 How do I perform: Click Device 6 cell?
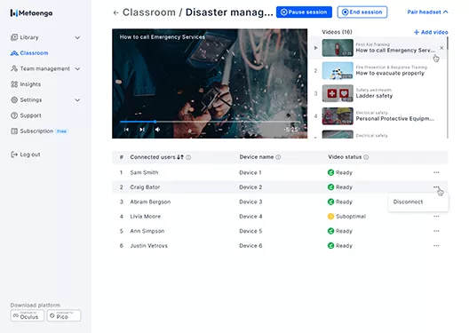250,246
